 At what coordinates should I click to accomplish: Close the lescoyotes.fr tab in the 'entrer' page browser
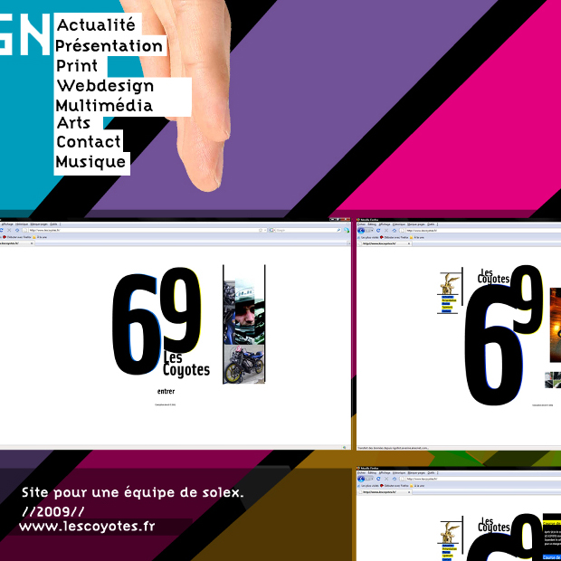tap(32, 243)
